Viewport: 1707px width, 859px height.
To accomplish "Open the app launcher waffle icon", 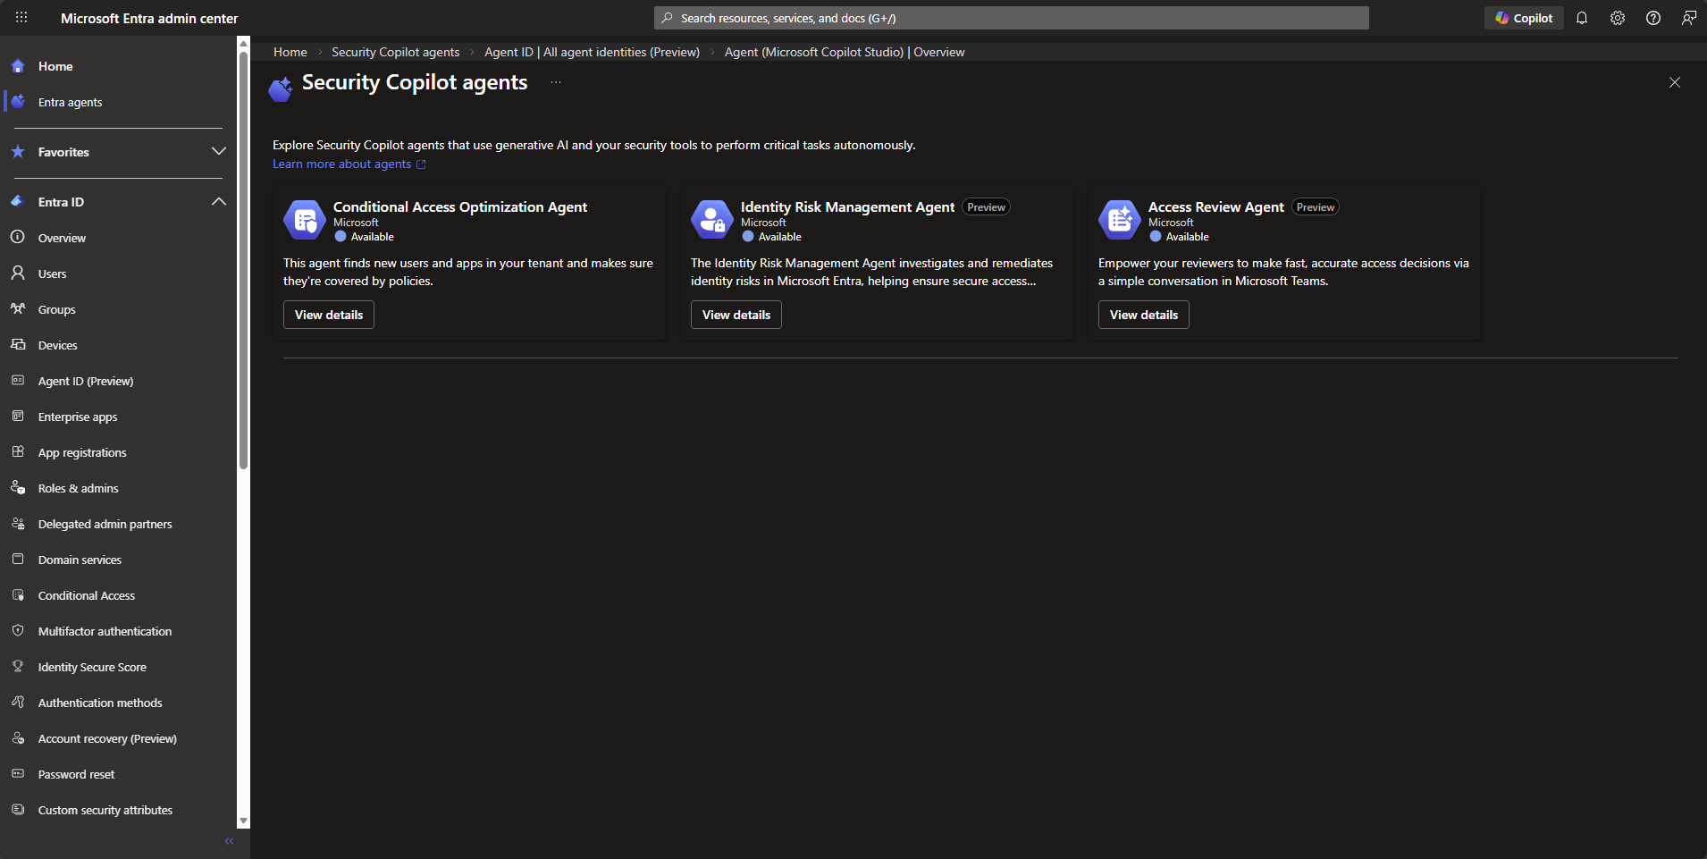I will [21, 18].
